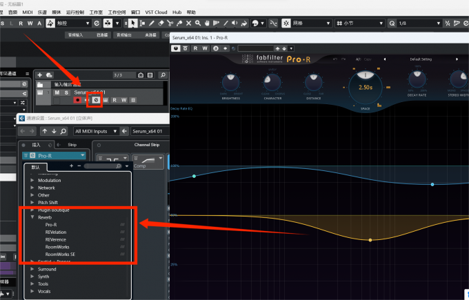The image size is (469, 300).
Task: Click Copy button in Pro-R header
Action: click(x=368, y=59)
